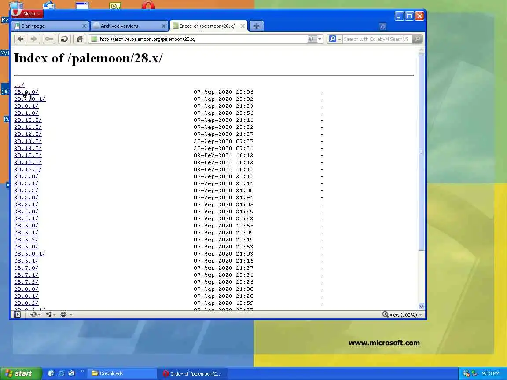This screenshot has height=380, width=507.
Task: Switch to the Archived versions tab
Action: pyautogui.click(x=129, y=26)
